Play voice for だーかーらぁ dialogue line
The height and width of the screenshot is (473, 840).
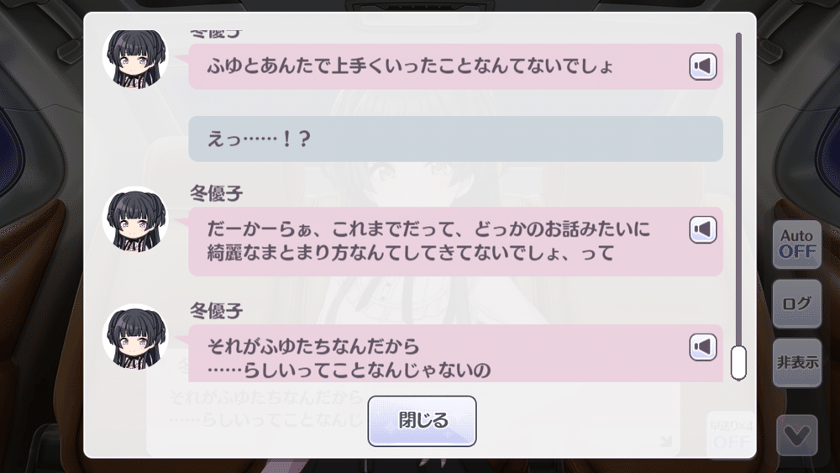point(703,230)
